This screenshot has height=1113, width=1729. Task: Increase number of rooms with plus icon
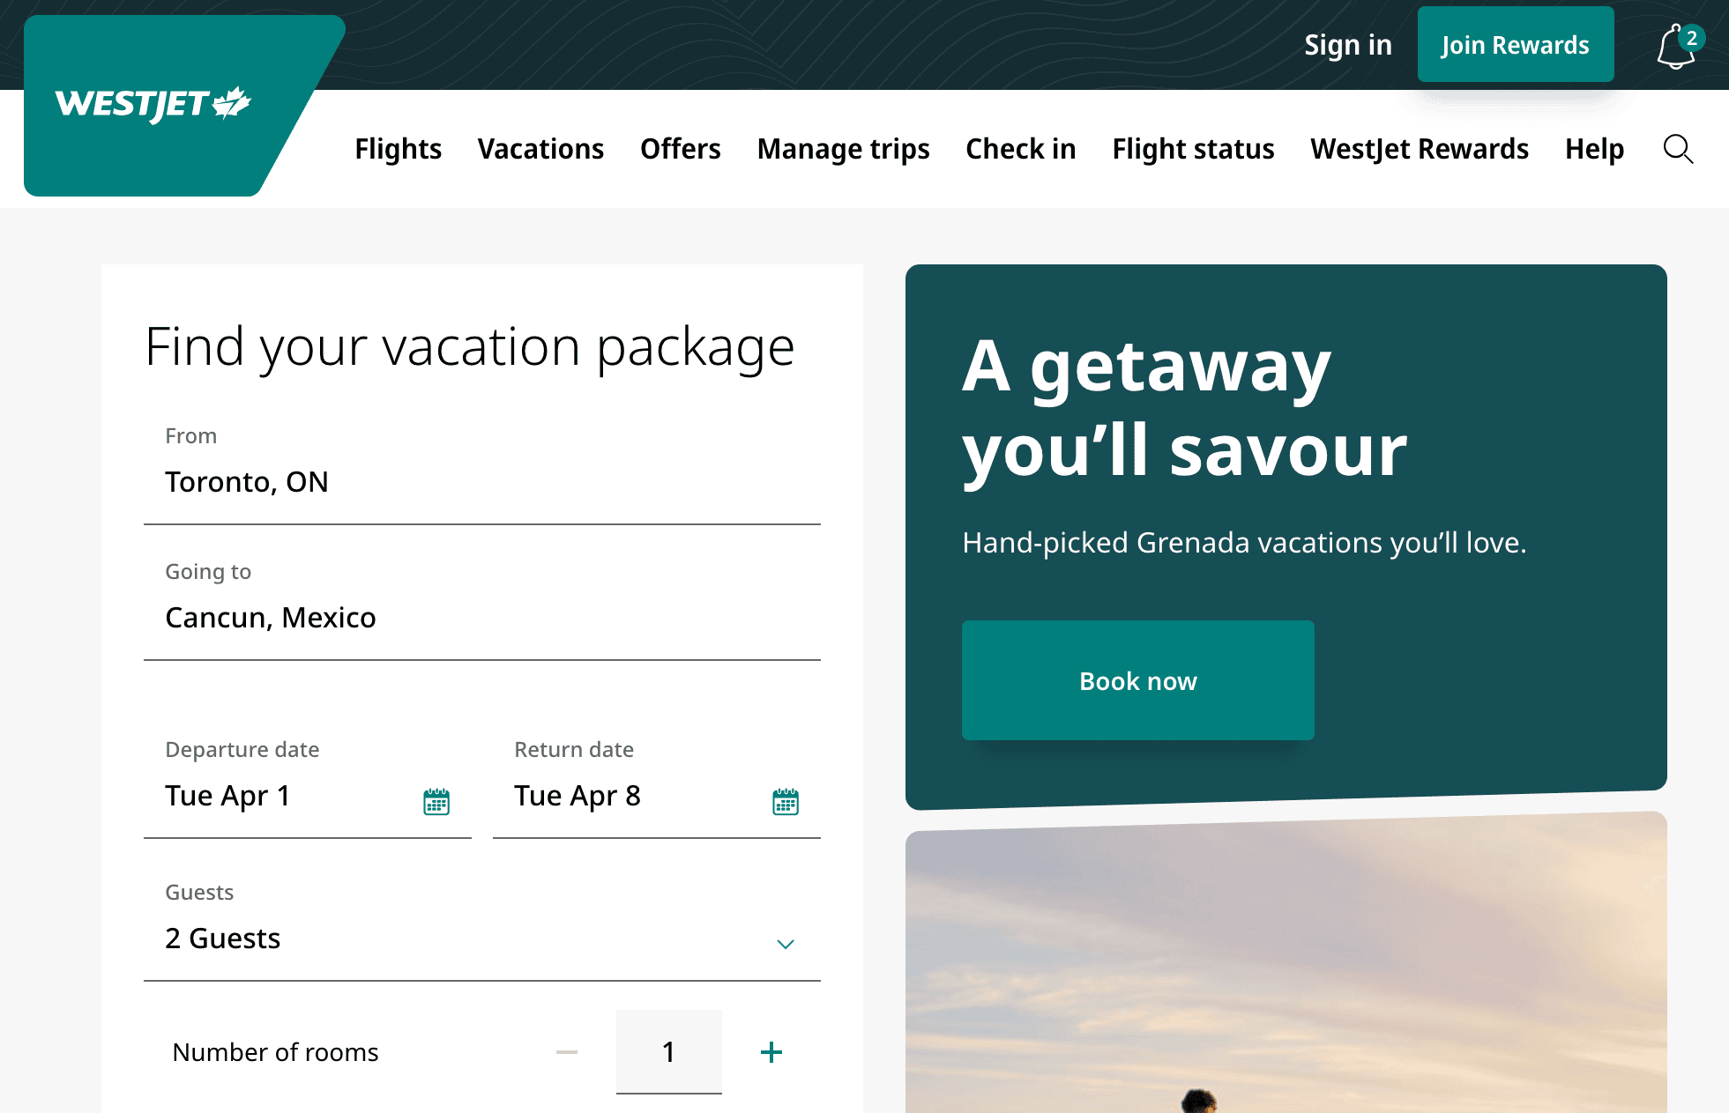tap(771, 1051)
